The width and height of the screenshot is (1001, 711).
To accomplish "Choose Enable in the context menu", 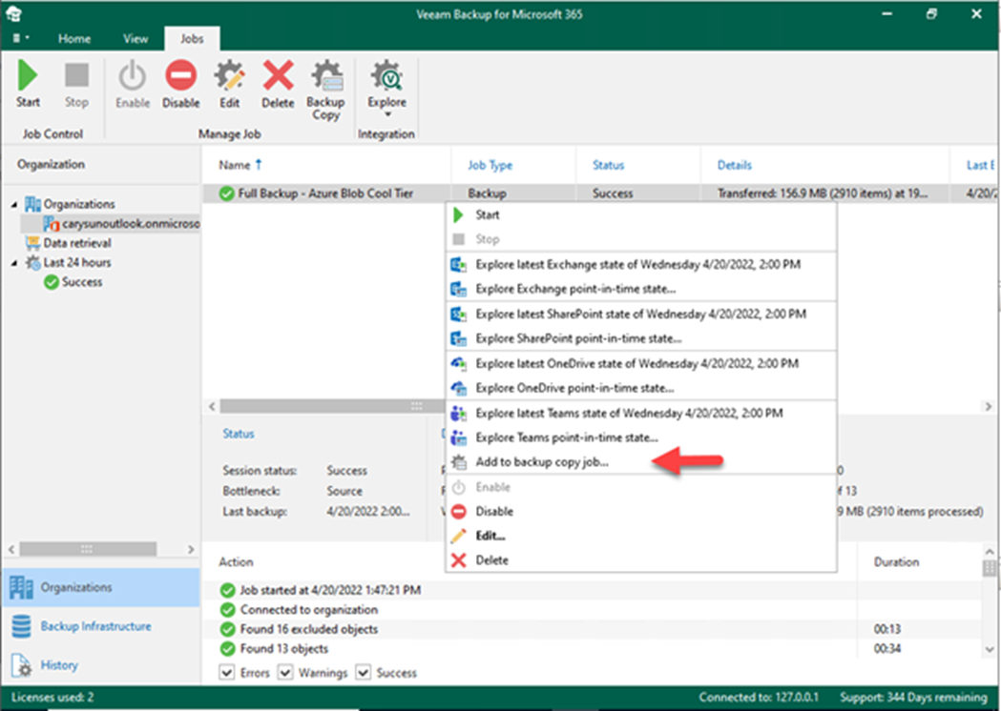I will [x=640, y=487].
